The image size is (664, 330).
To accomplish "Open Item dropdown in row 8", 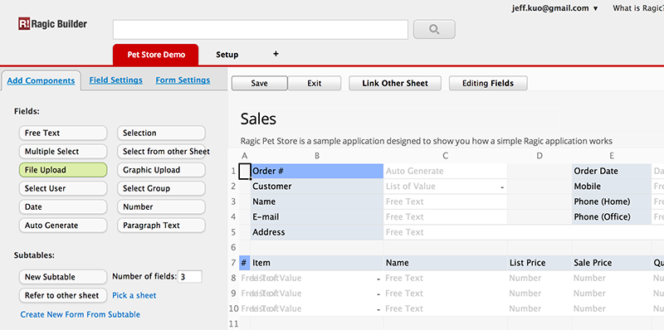I will coord(378,279).
